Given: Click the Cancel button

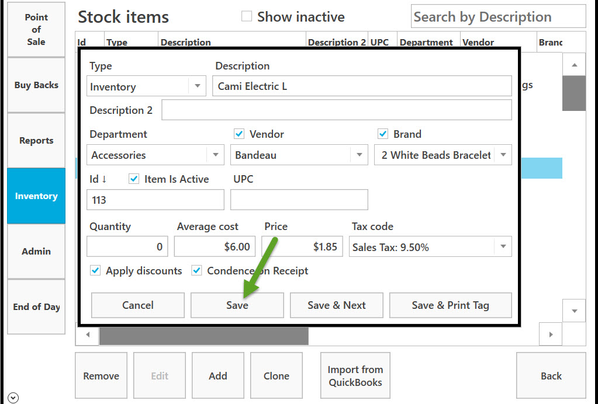Looking at the screenshot, I should [138, 305].
